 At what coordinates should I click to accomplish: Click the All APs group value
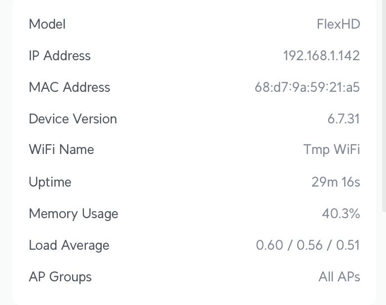339,277
